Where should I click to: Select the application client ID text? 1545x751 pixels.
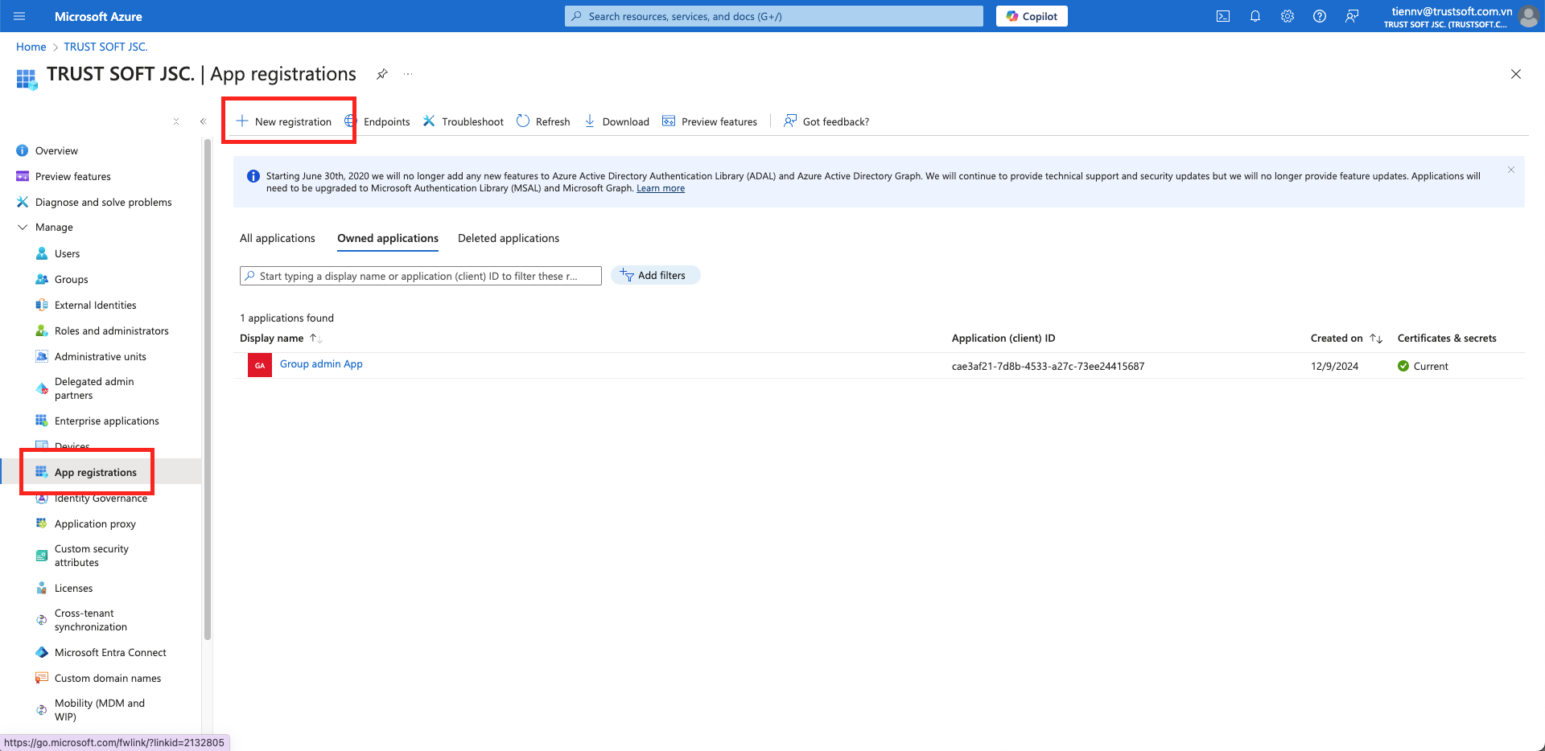1048,366
